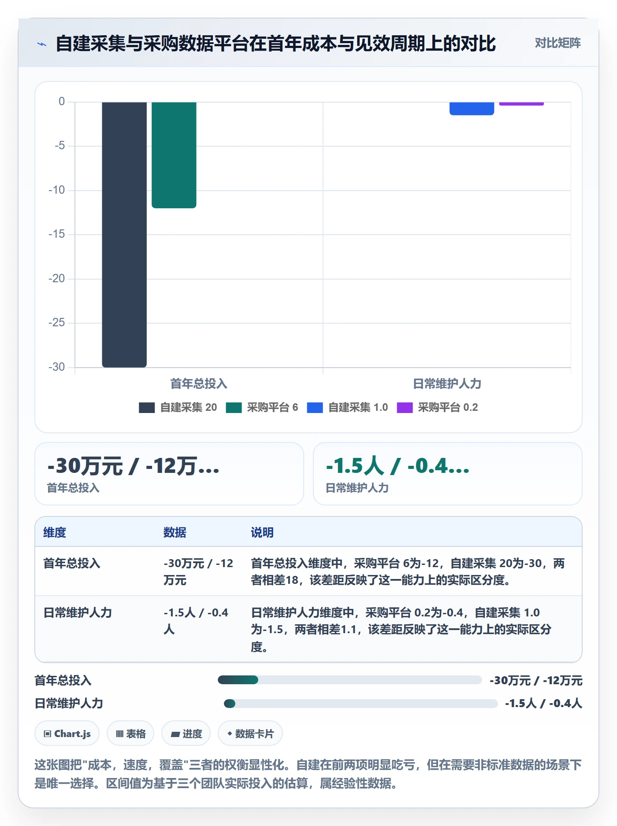Viewport: 617px width, 826px height.
Task: Toggle the 自建采集 1.0 legend item
Action: click(x=347, y=407)
